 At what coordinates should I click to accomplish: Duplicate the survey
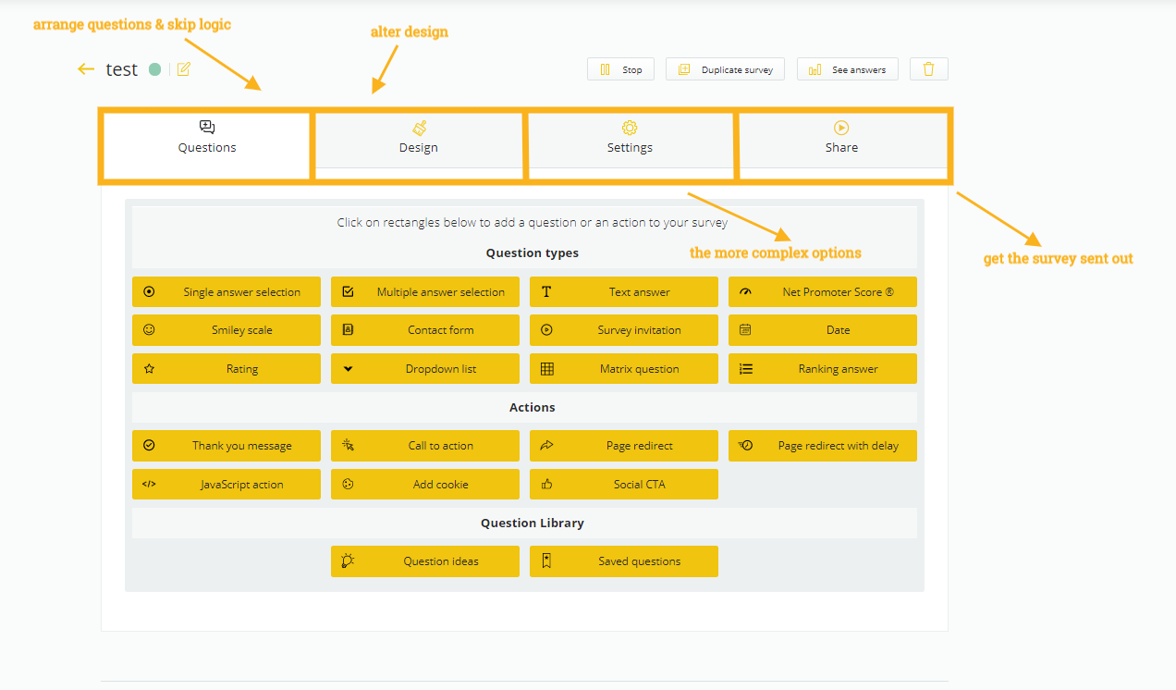(726, 69)
